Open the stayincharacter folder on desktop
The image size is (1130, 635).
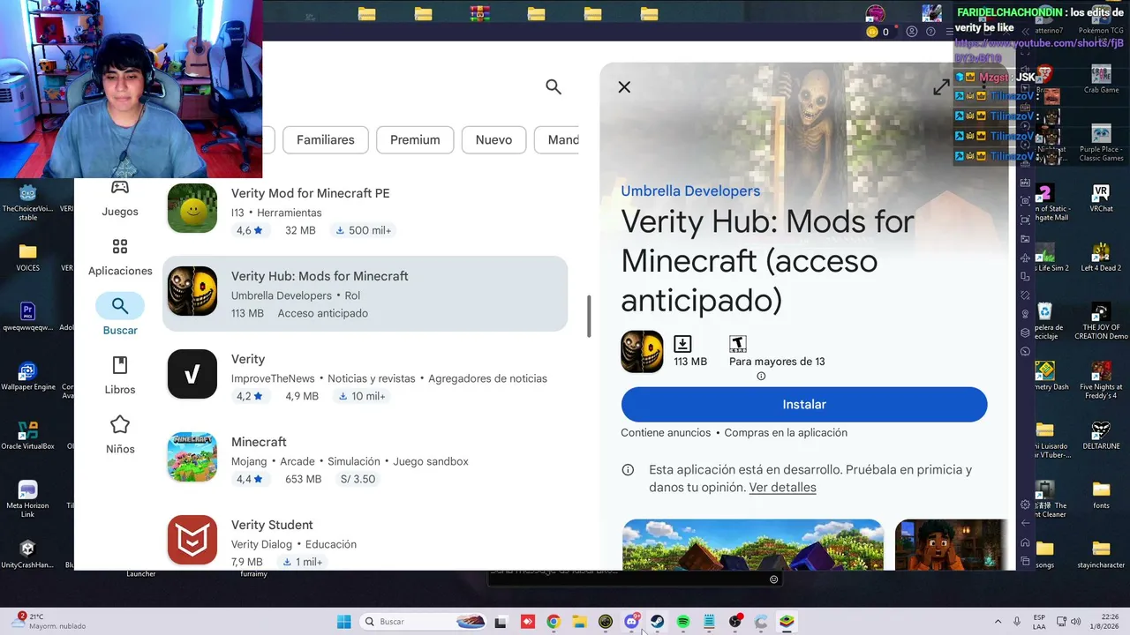point(1101,554)
